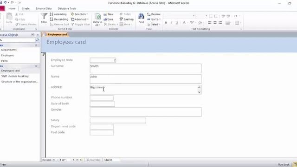
Task: Create a New record
Action: pos(109,14)
